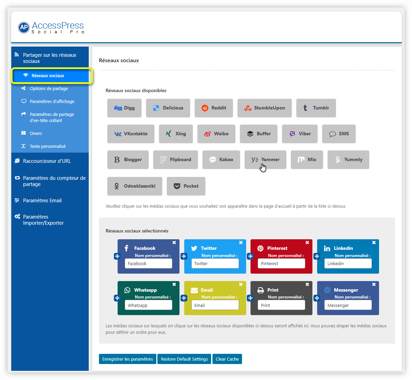Edit the Pinterest custom name field
The height and width of the screenshot is (380, 412).
pyautogui.click(x=281, y=264)
